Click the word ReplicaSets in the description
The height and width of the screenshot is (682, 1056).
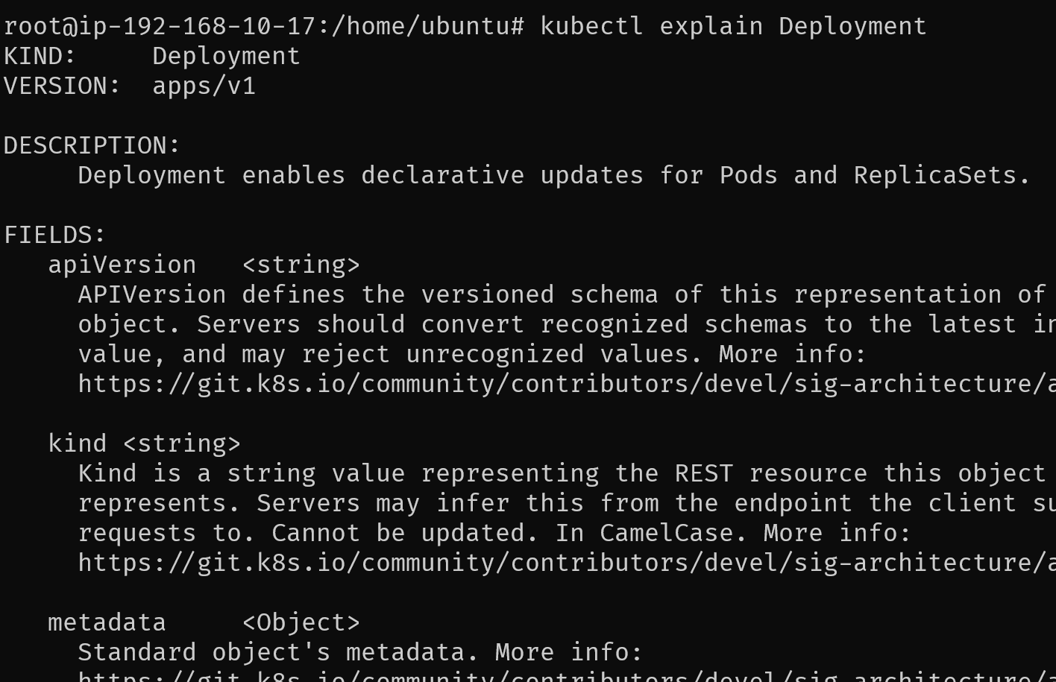[x=935, y=175]
